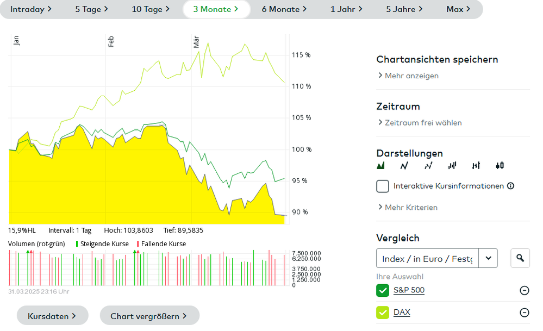Screen dimensions: 543x331
Task: Select the bar chart display icon
Action: click(452, 165)
